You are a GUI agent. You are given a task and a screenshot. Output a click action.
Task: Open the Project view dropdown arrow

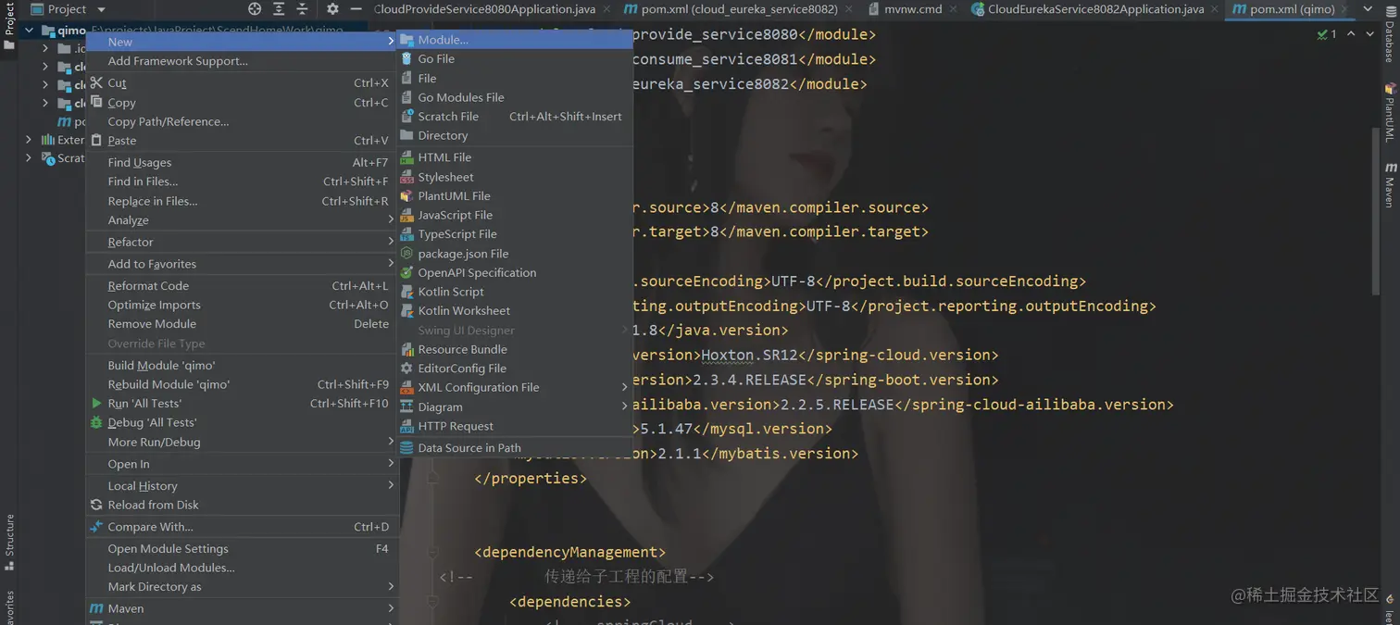click(101, 9)
